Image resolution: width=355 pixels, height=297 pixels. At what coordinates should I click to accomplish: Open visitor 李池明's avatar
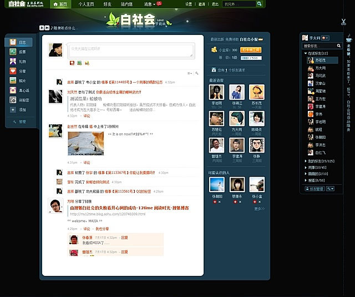coord(216,92)
